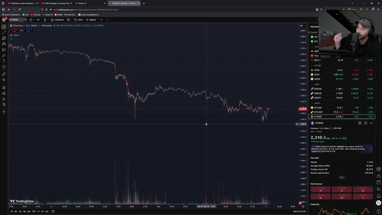The width and height of the screenshot is (382, 215).
Task: Create an Alert from toolbar
Action: [x=78, y=20]
